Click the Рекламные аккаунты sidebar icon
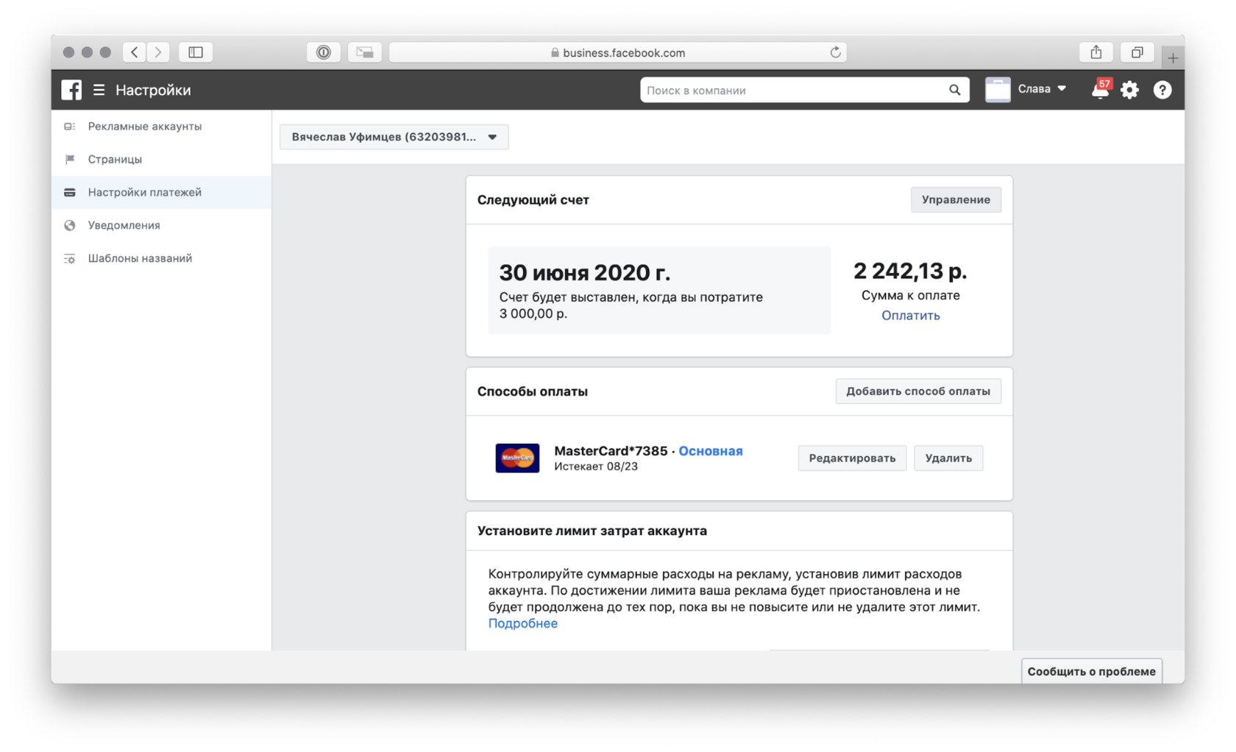Viewport: 1236px width, 752px height. pyautogui.click(x=70, y=127)
